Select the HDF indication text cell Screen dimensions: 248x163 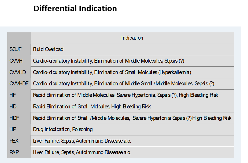(x=132, y=118)
